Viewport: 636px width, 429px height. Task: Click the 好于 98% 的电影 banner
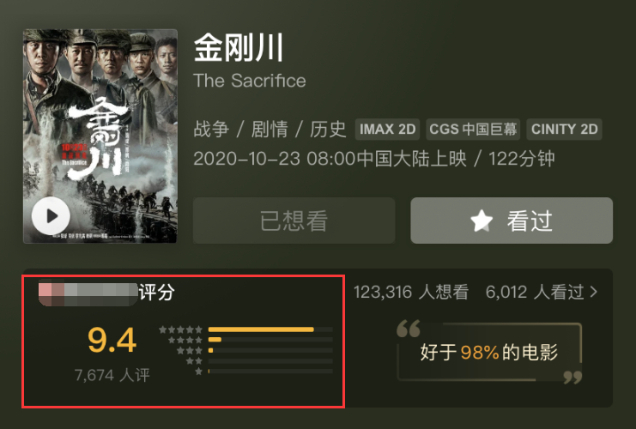[x=489, y=353]
